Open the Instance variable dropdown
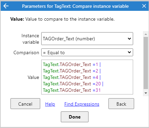This screenshot has height=128, width=149. pos(87,39)
